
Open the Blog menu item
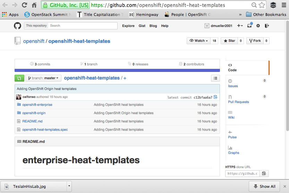[x=153, y=26]
